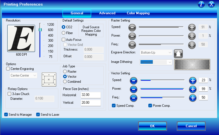This screenshot has height=135, width=219.
Task: Increase Raster Power with plus button
Action: point(192,36)
